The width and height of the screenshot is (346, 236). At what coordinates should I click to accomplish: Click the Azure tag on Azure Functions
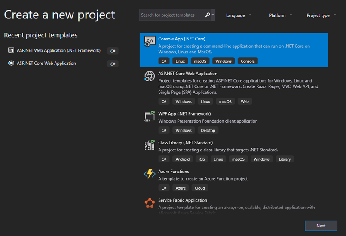181,188
